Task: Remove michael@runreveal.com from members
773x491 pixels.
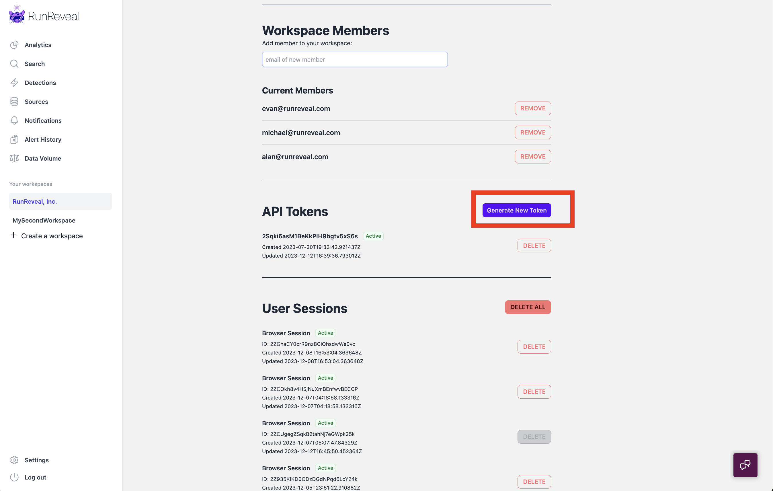Action: 532,133
